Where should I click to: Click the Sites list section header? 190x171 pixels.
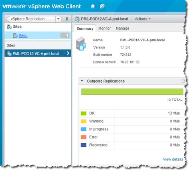click(38, 45)
